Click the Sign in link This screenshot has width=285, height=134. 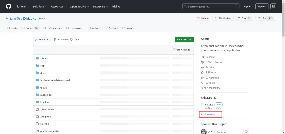247,7
